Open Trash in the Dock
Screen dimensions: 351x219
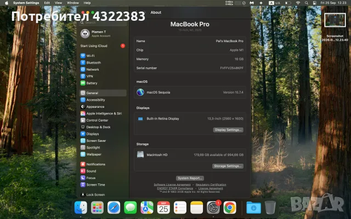pyautogui.click(x=270, y=208)
